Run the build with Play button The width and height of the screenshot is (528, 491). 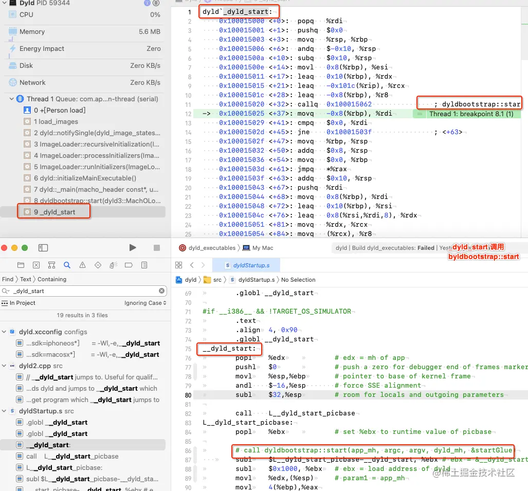tap(133, 248)
